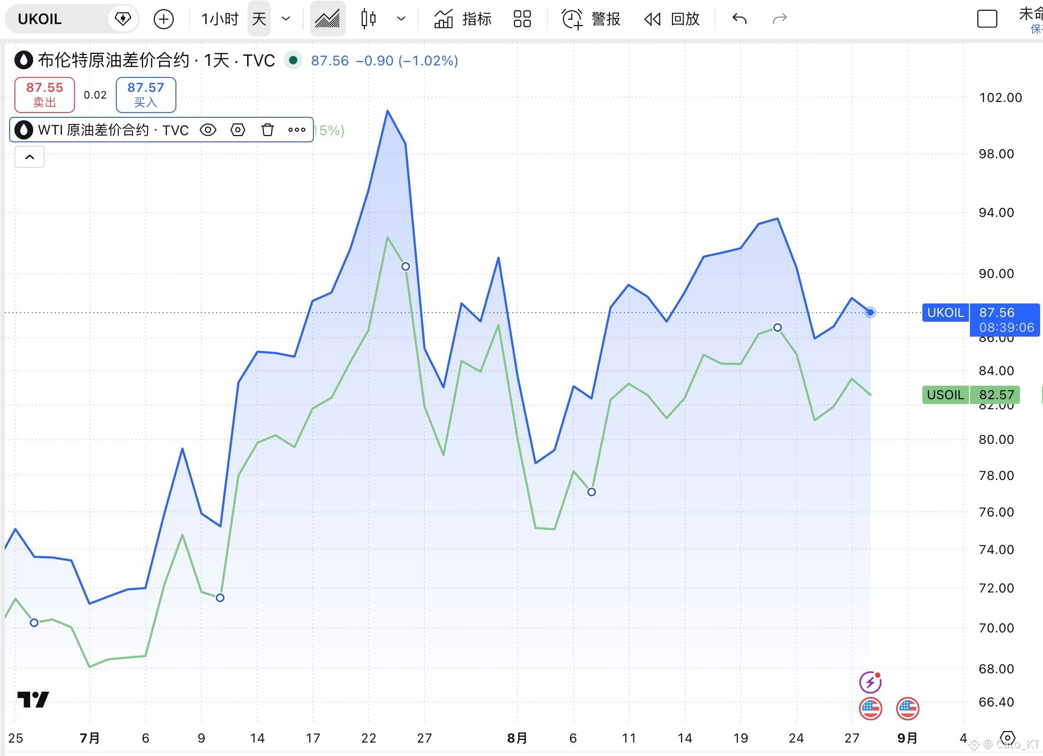Add a comparison symbol with the plus icon
This screenshot has height=756, width=1043.
[163, 19]
